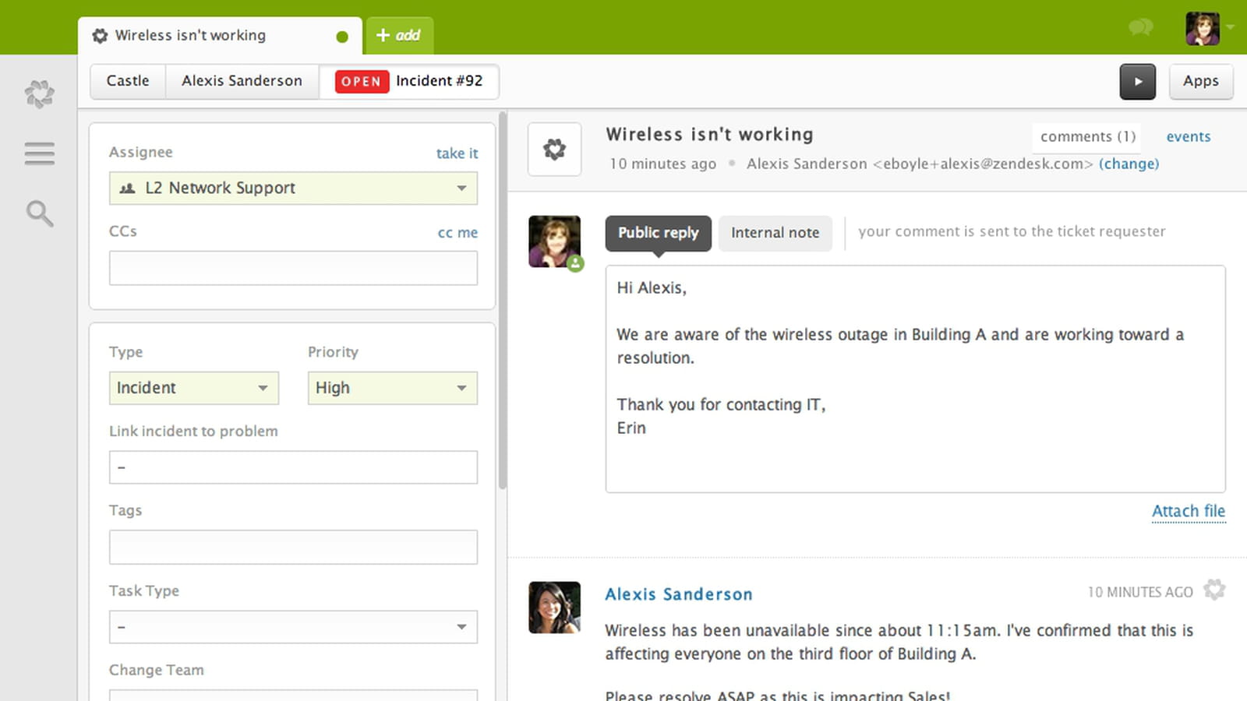Expand the Priority High dropdown
1247x701 pixels.
pyautogui.click(x=393, y=388)
